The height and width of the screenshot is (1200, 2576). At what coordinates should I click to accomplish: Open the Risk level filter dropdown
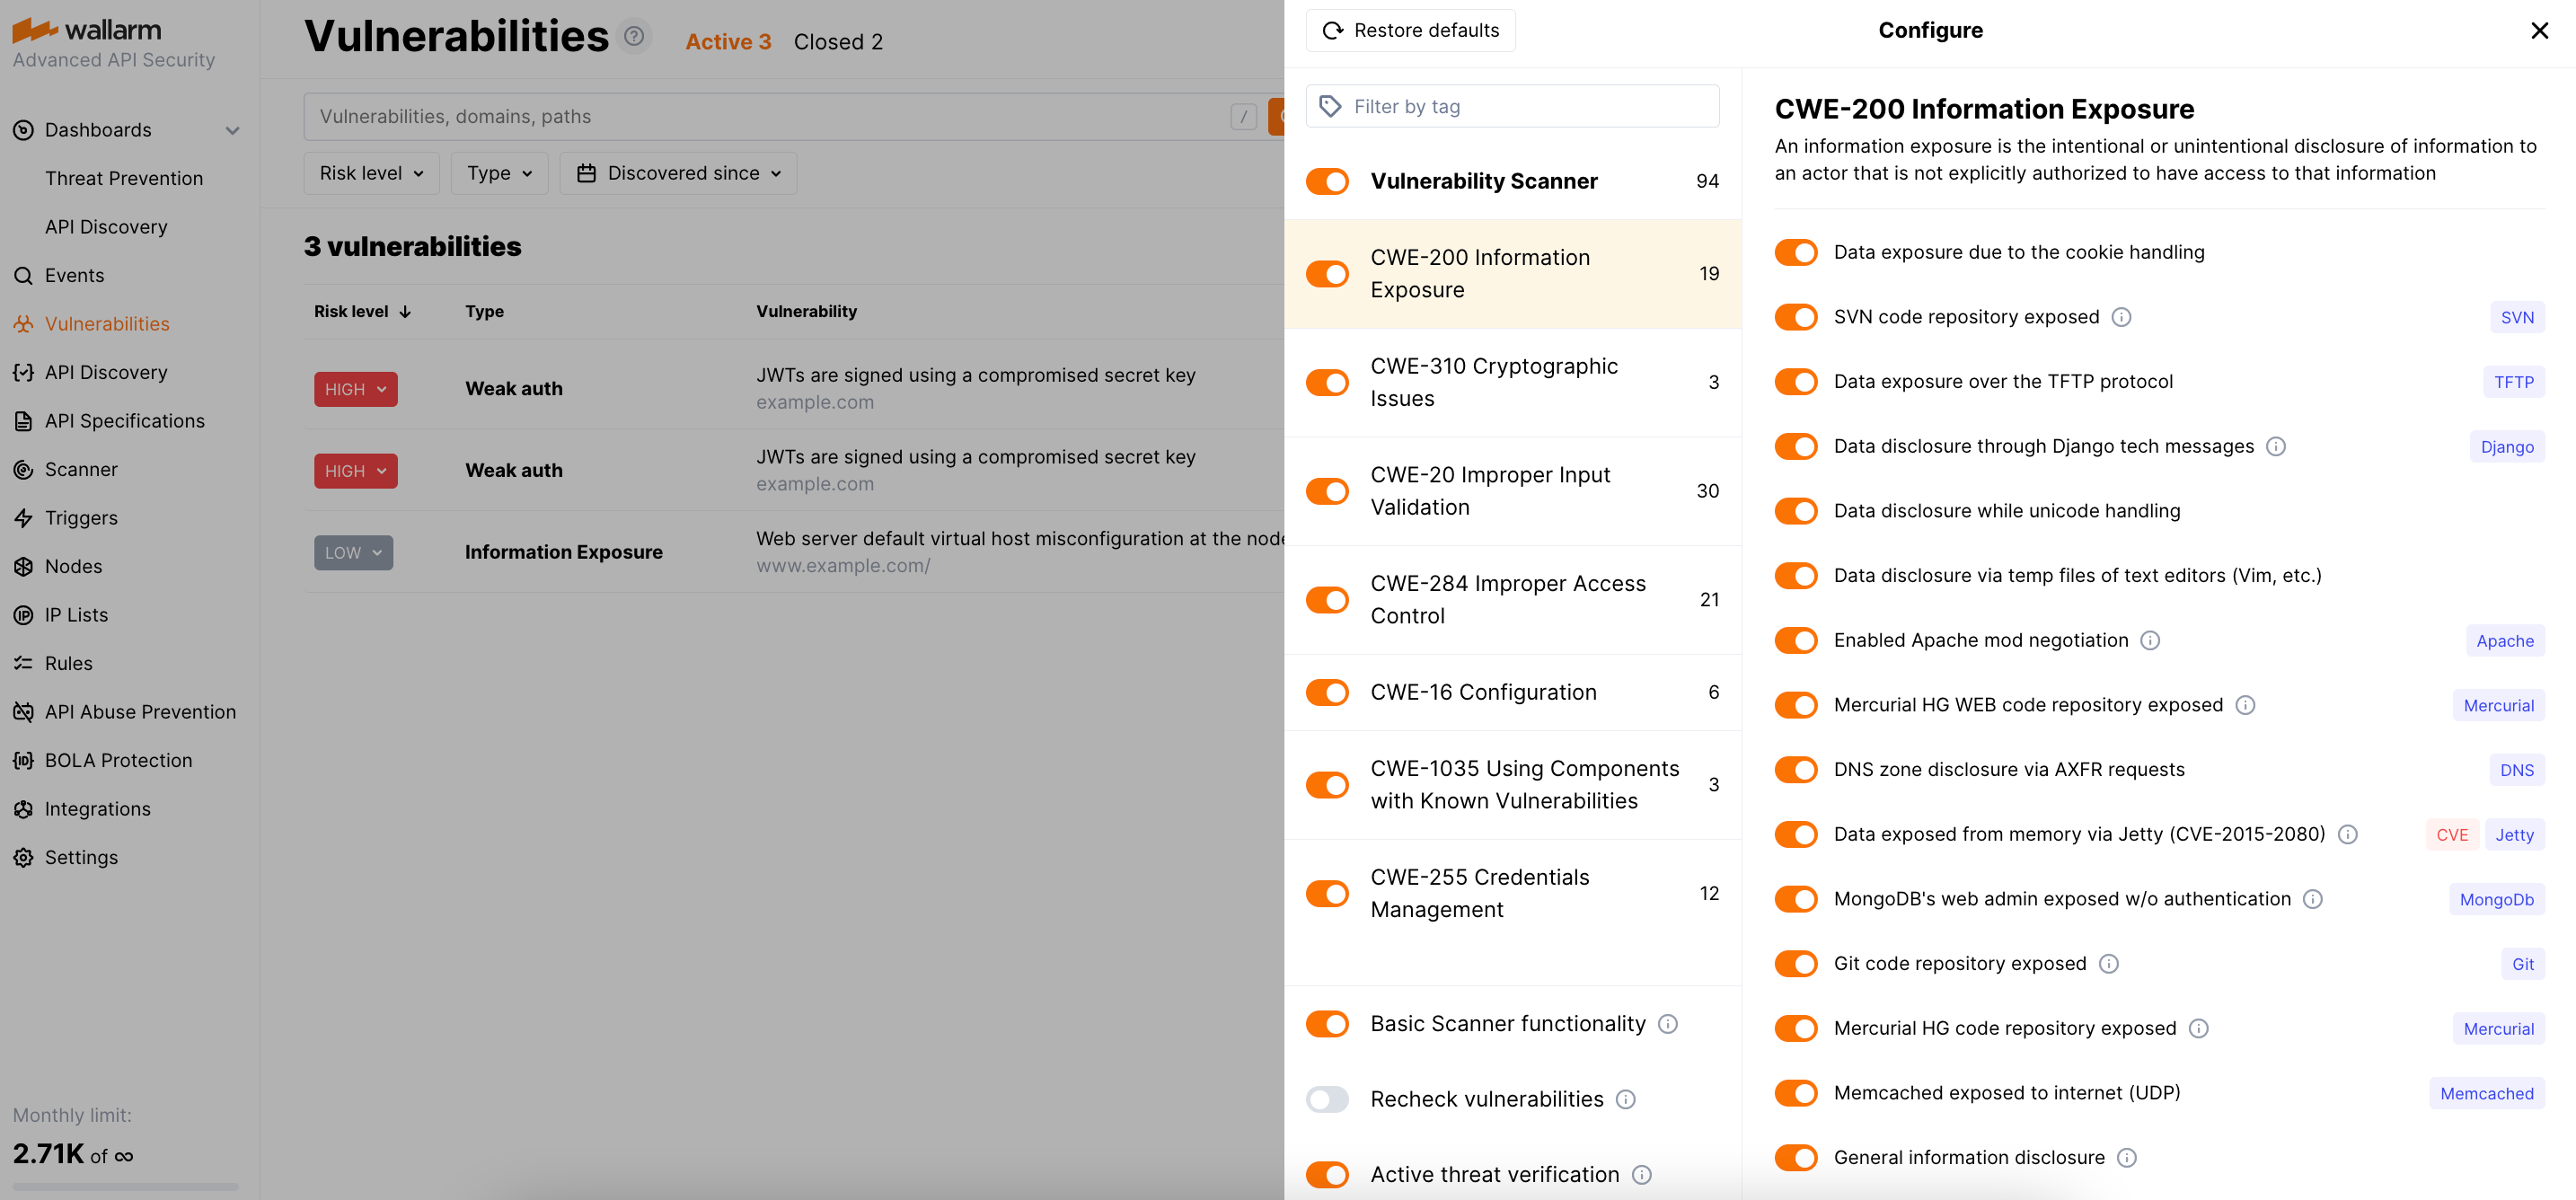point(370,172)
